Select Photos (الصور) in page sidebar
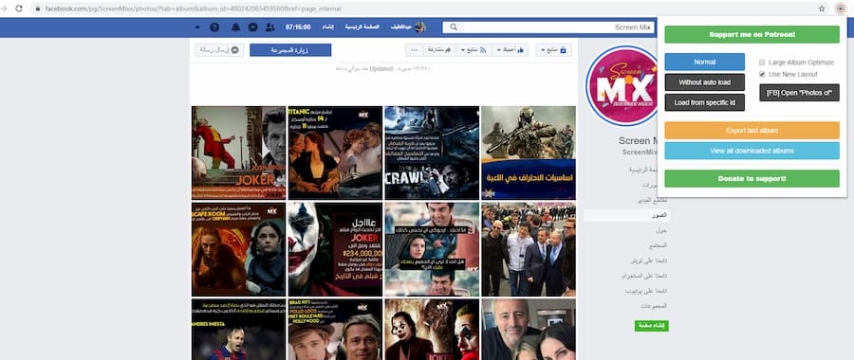Image resolution: width=854 pixels, height=360 pixels. [x=627, y=215]
